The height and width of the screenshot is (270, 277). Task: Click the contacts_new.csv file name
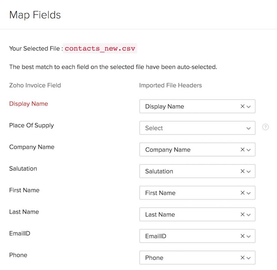[100, 49]
